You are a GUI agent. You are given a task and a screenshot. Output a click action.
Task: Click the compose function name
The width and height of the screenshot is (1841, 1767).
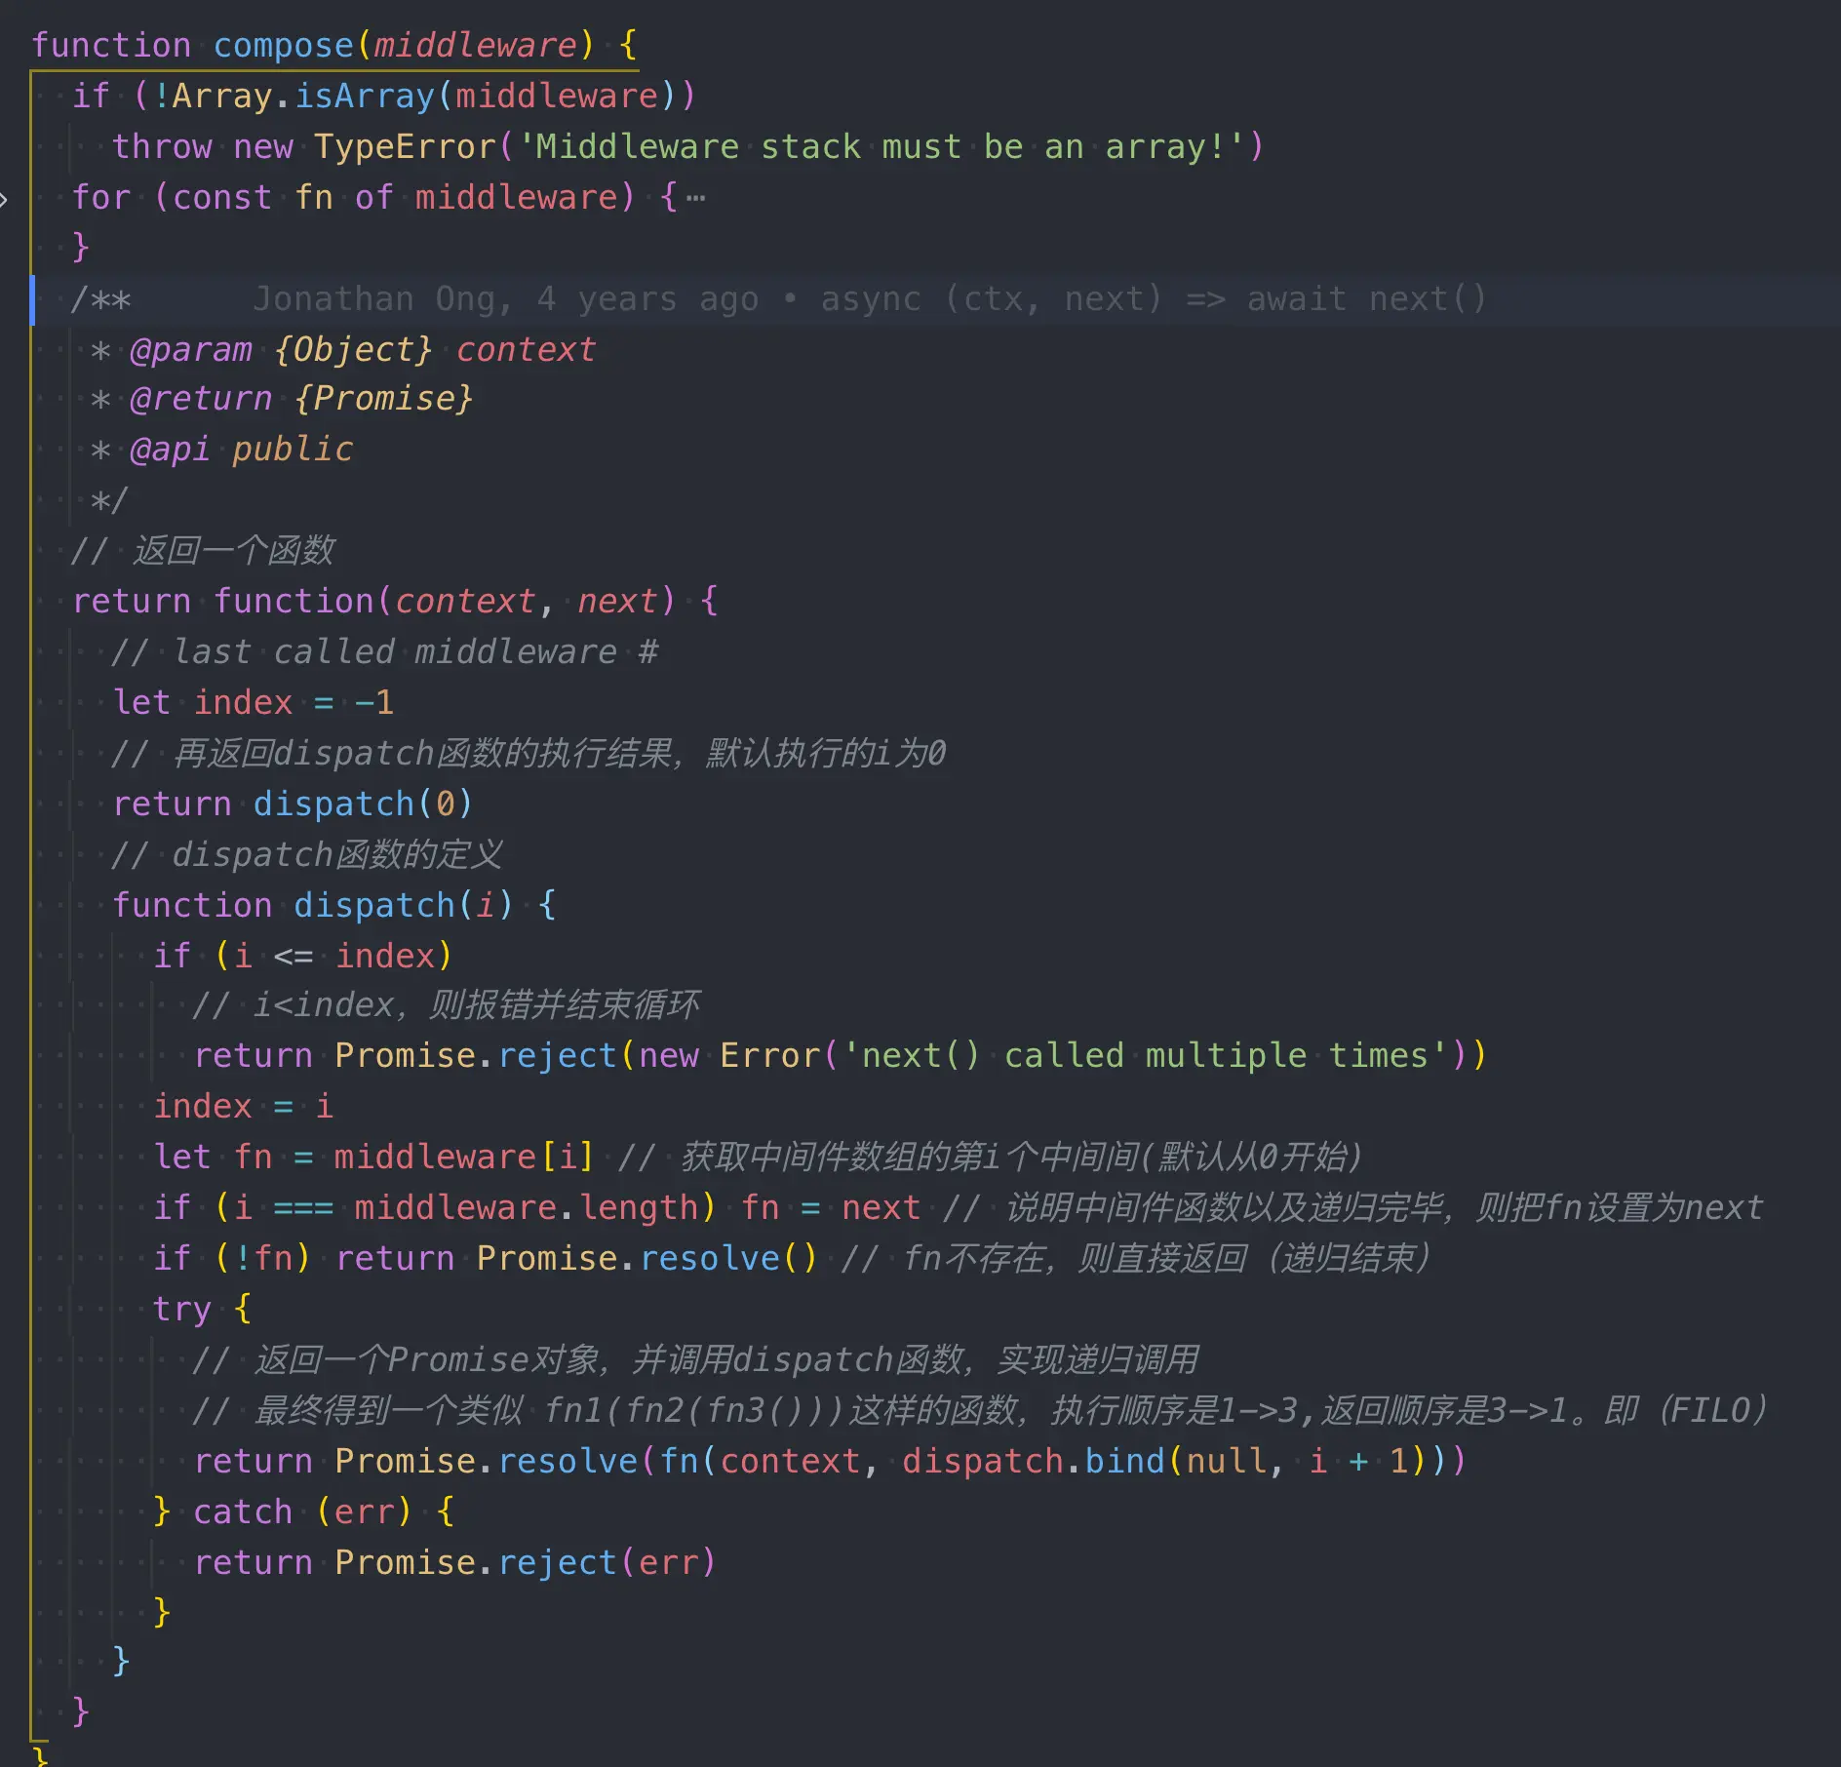click(x=284, y=46)
